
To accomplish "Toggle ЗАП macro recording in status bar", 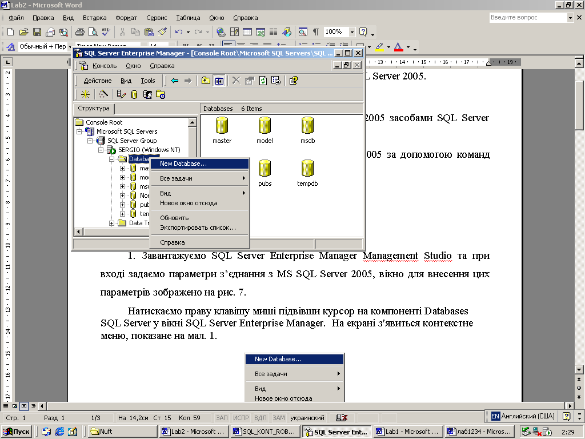I will (x=222, y=418).
